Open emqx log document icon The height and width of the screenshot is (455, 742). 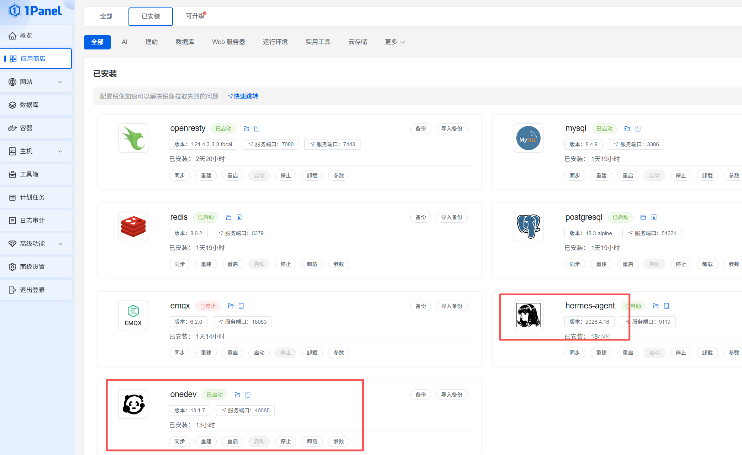point(241,306)
